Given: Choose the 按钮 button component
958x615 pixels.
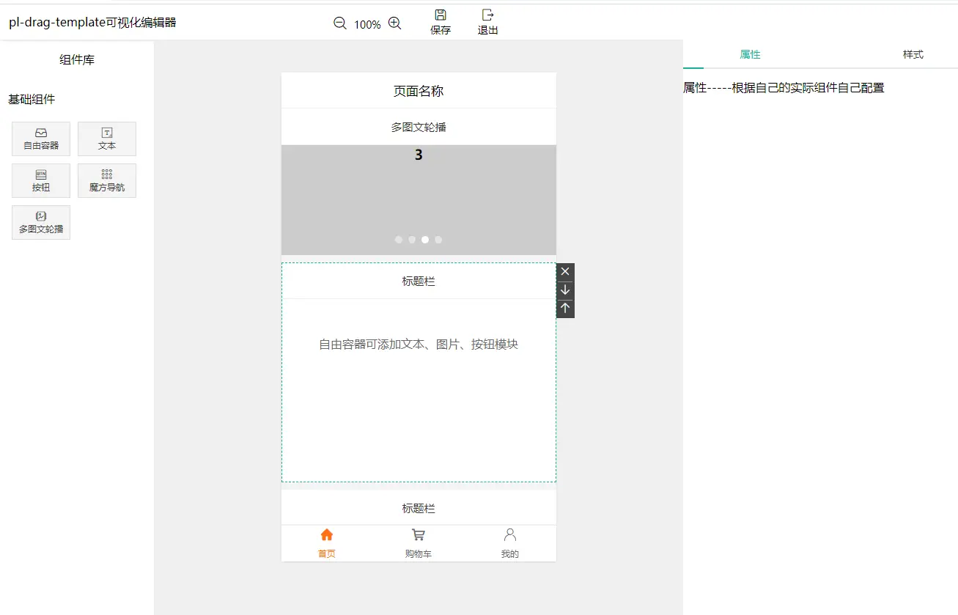Looking at the screenshot, I should pos(41,180).
